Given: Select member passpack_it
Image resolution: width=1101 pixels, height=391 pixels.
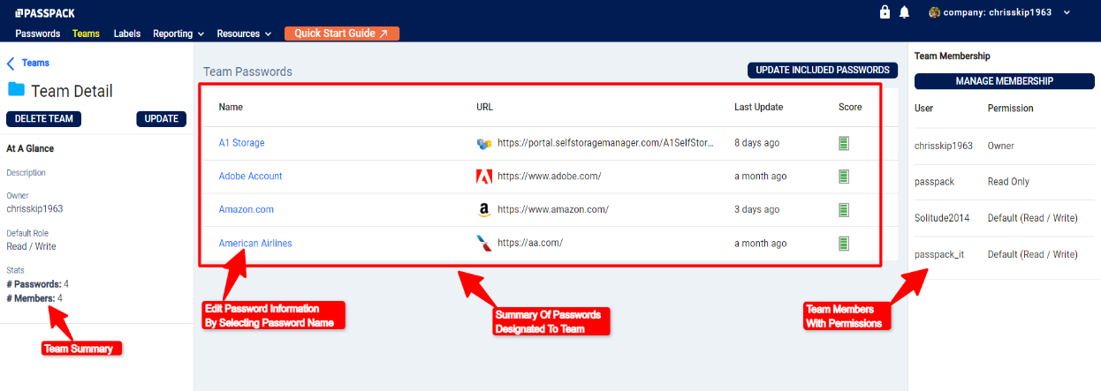Looking at the screenshot, I should 938,254.
